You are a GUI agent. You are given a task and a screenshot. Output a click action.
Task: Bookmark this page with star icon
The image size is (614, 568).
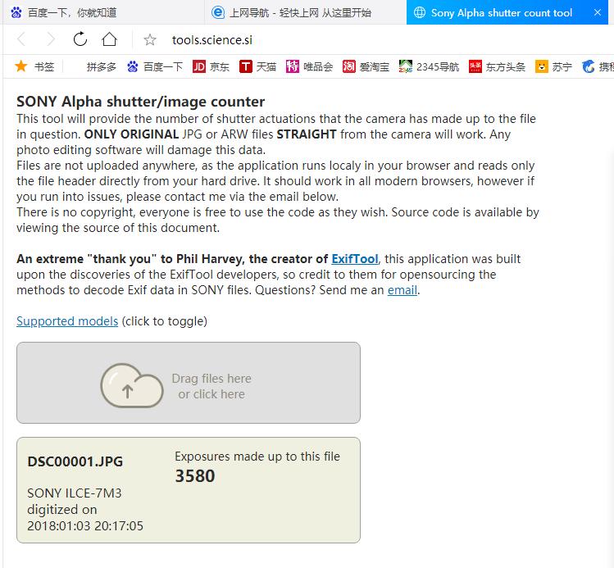150,40
